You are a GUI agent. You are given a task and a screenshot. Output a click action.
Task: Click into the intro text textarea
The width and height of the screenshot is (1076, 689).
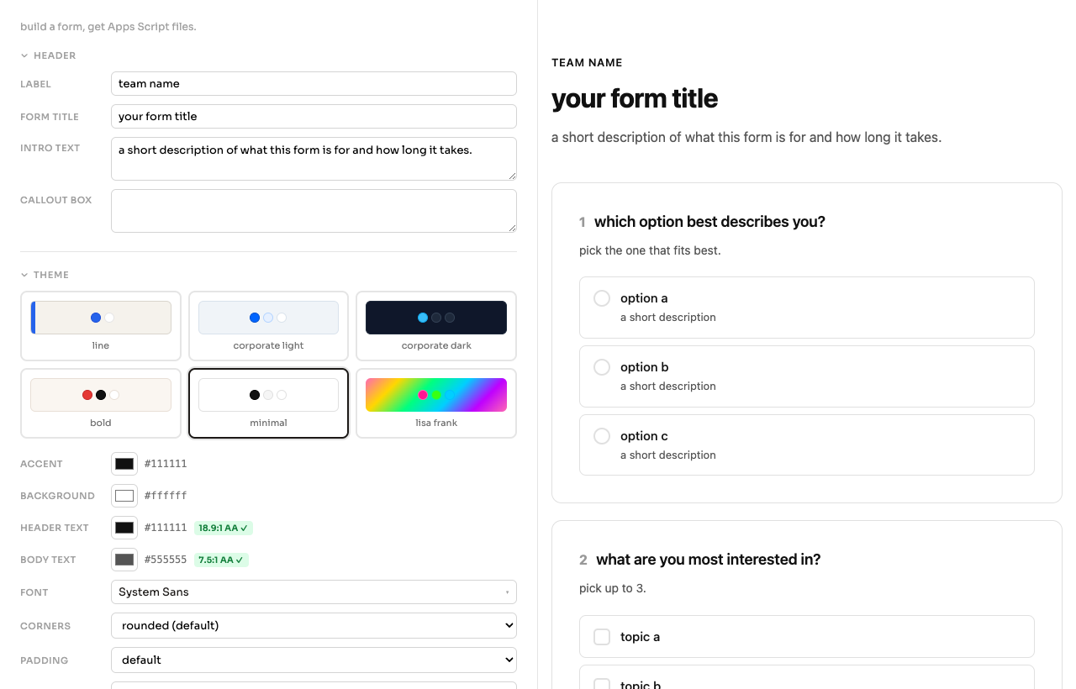(314, 159)
